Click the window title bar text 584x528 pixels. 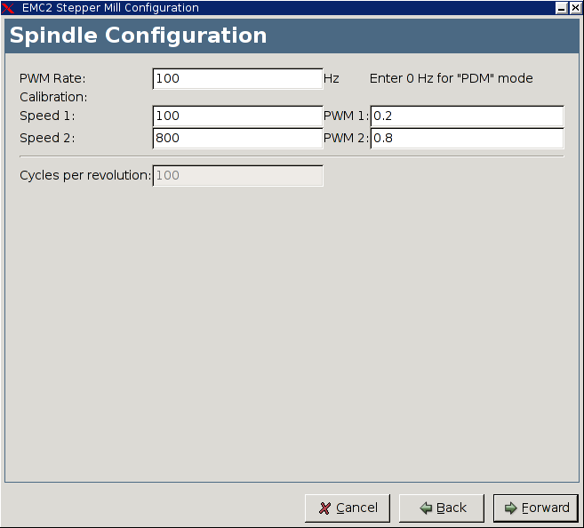(x=110, y=8)
